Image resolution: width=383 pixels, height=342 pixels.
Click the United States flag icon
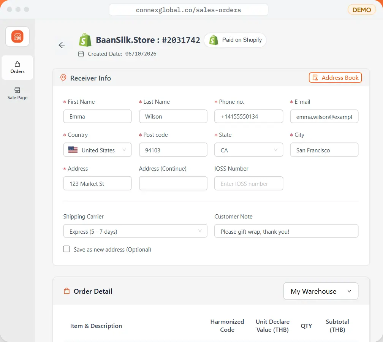[x=73, y=149]
